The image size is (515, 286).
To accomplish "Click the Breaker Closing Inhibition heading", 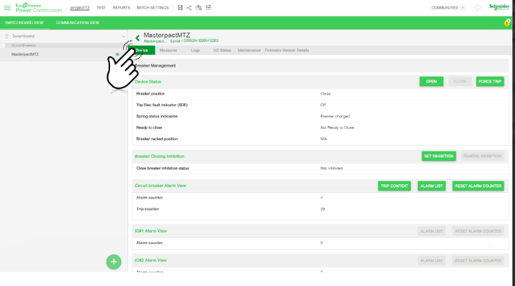I will [x=159, y=157].
